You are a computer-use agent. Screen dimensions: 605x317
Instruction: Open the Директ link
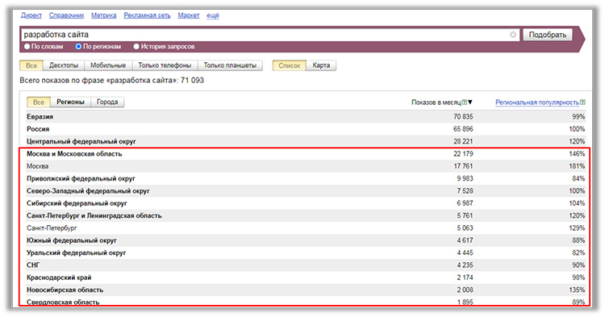pos(31,15)
